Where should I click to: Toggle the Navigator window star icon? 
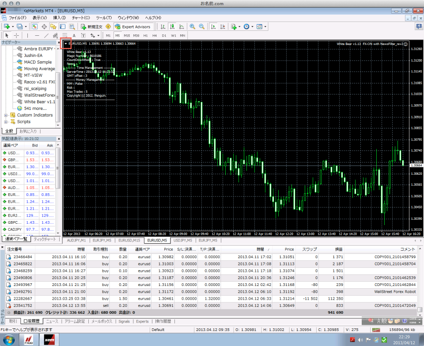(53, 26)
